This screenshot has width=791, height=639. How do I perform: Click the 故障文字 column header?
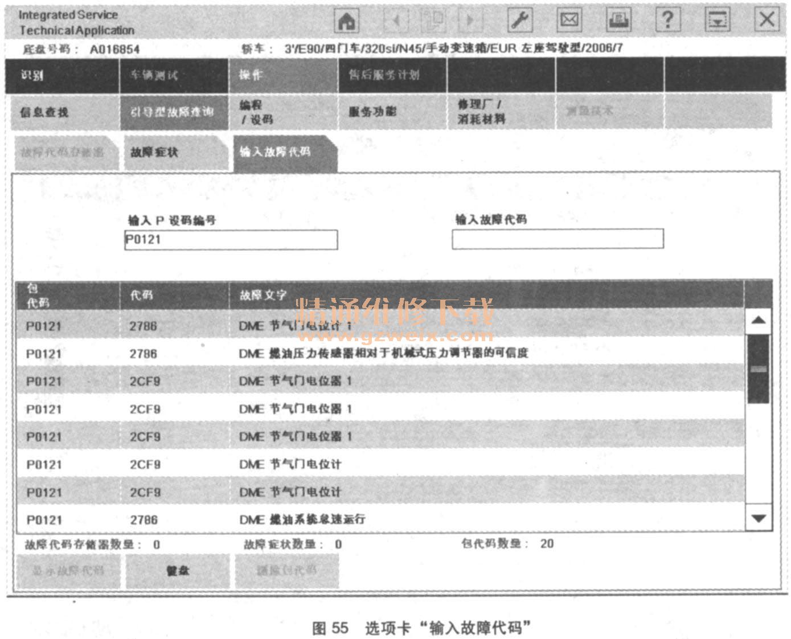click(487, 295)
